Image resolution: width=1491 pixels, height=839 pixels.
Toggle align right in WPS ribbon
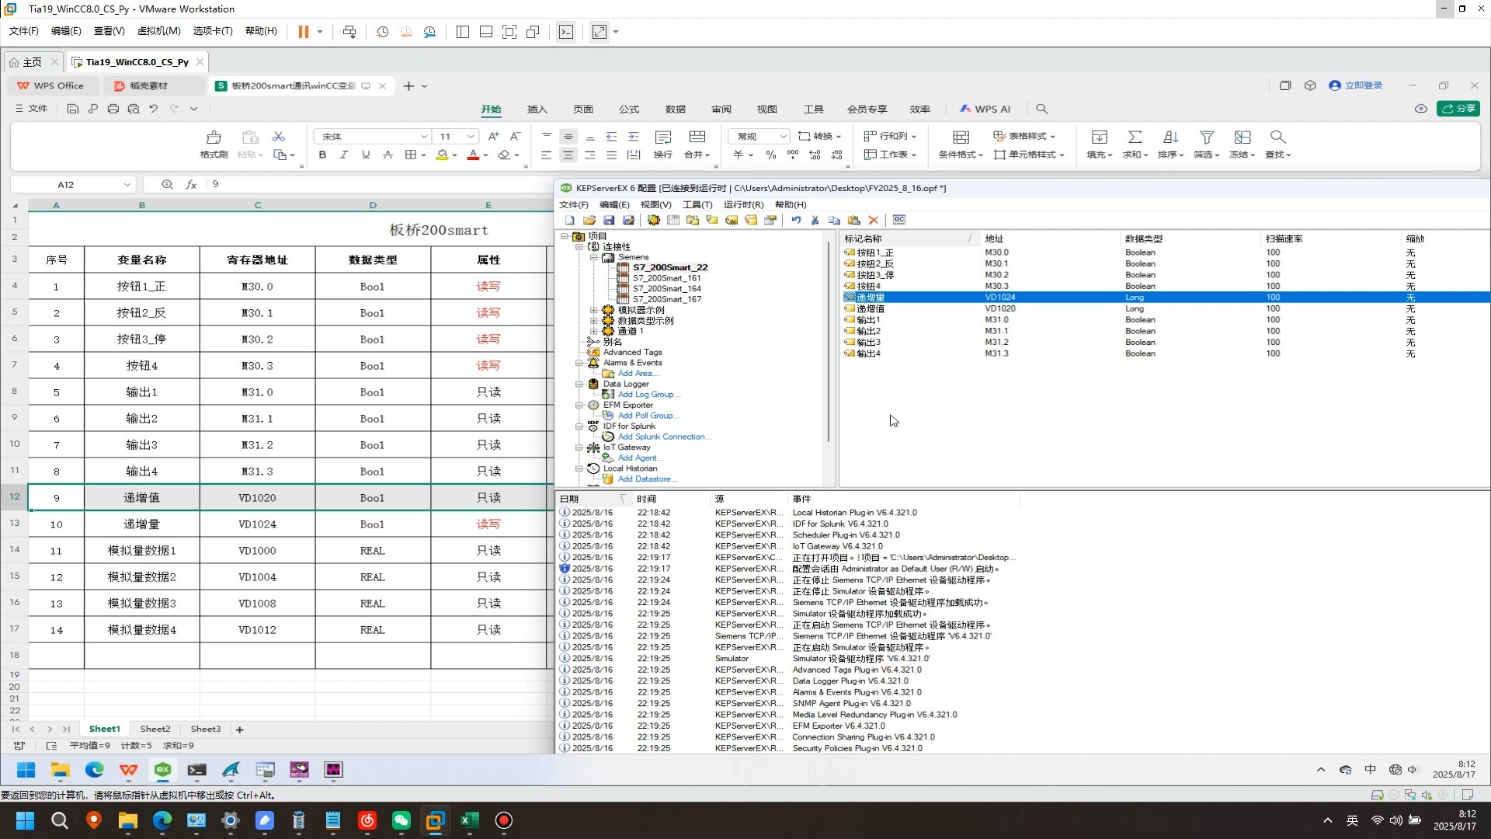pos(590,155)
